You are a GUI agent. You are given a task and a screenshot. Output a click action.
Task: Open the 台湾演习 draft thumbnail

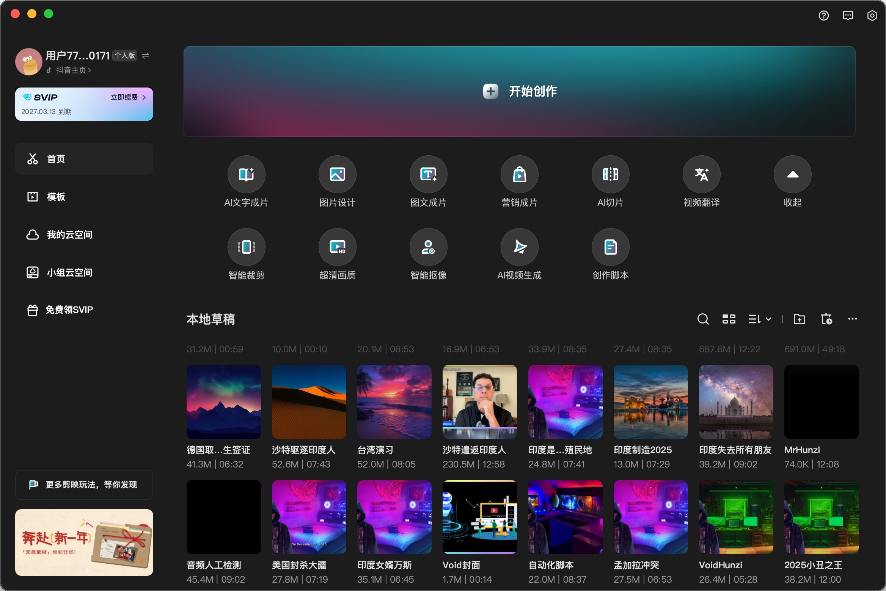(394, 402)
